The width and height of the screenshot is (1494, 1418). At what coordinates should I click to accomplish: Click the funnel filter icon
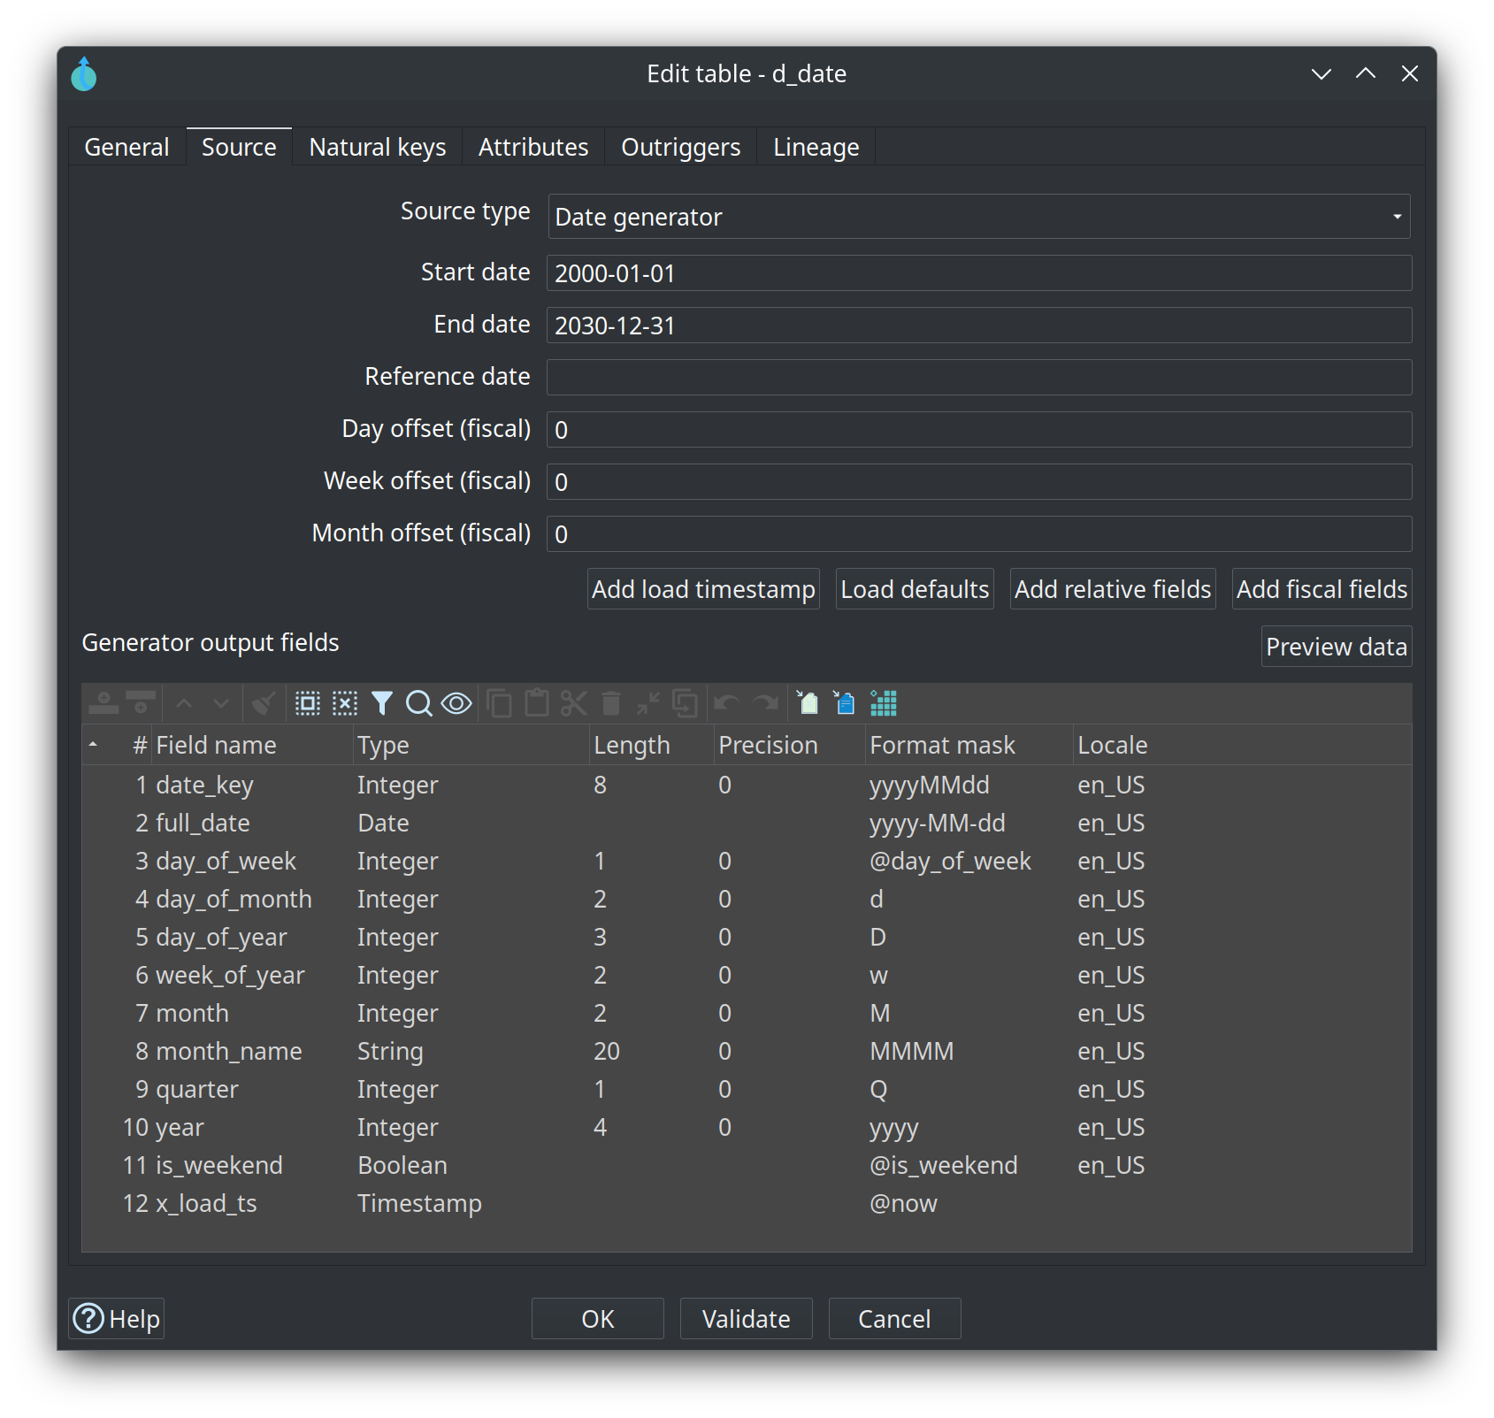point(382,703)
